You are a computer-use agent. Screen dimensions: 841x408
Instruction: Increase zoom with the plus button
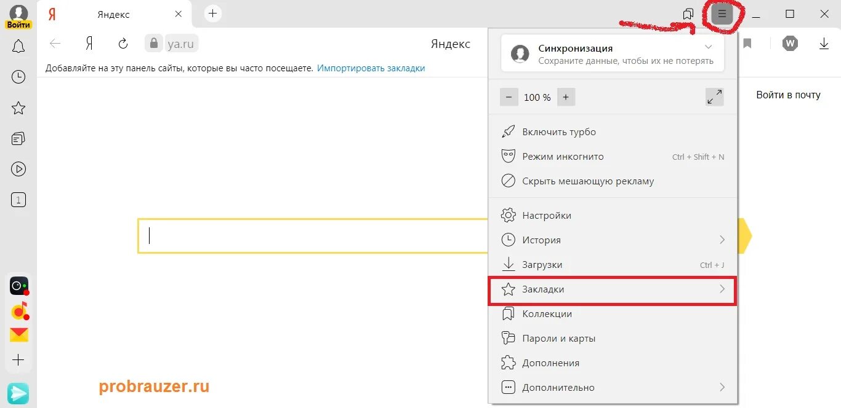tap(566, 97)
